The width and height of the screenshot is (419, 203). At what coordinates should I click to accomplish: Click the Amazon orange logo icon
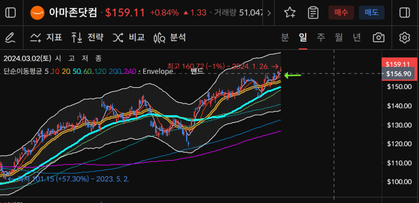tap(37, 13)
